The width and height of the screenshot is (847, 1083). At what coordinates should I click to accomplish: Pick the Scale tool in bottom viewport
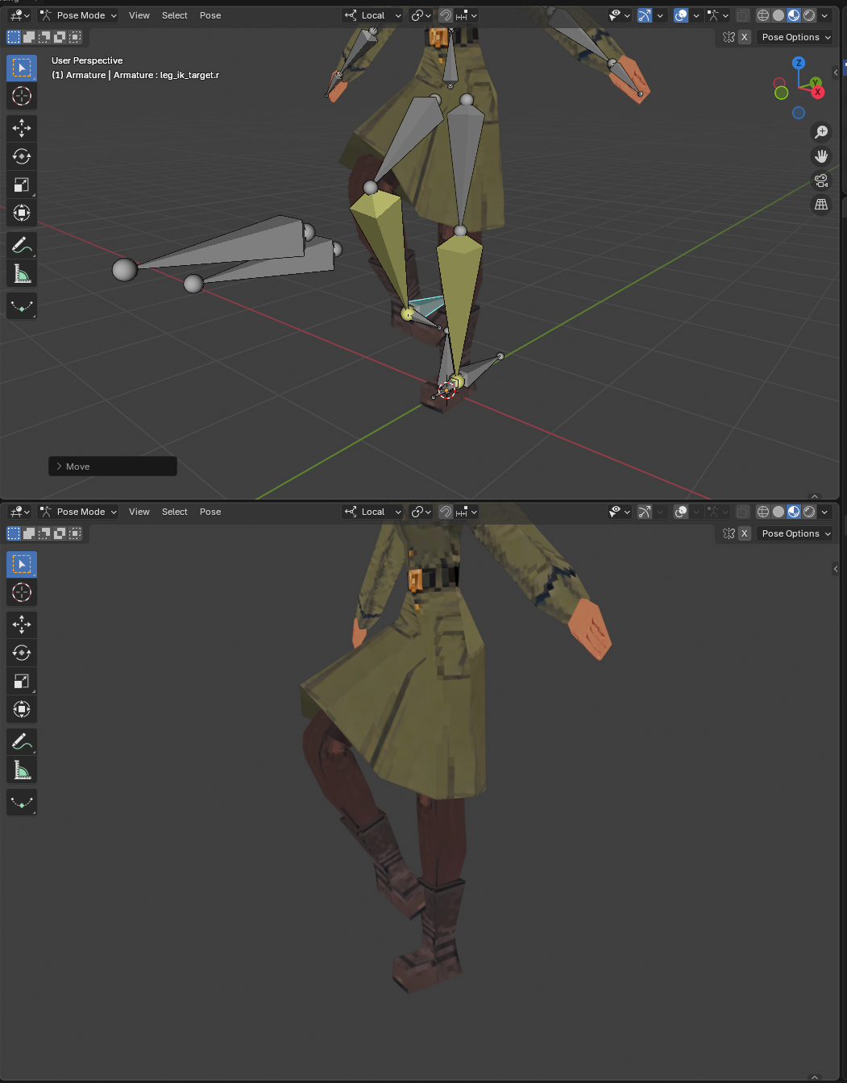pos(22,681)
